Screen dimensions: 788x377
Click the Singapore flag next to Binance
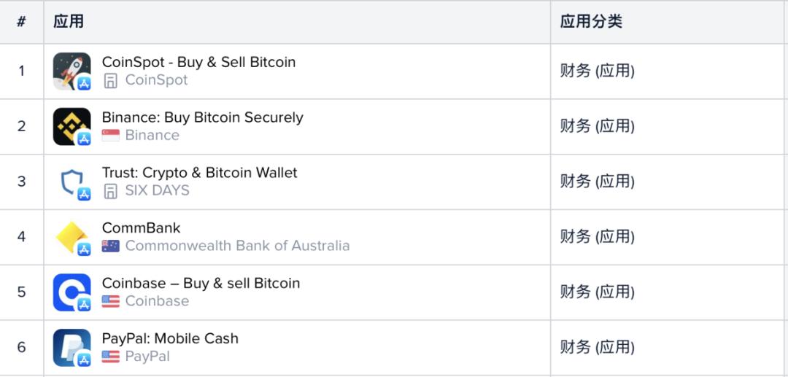(x=111, y=135)
